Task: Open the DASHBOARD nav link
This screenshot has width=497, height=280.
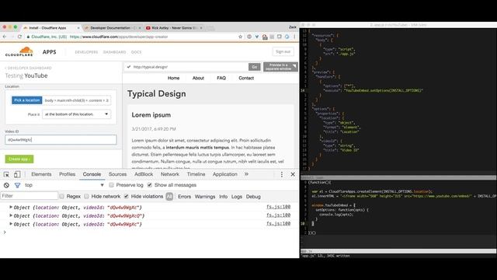Action: pos(114,52)
